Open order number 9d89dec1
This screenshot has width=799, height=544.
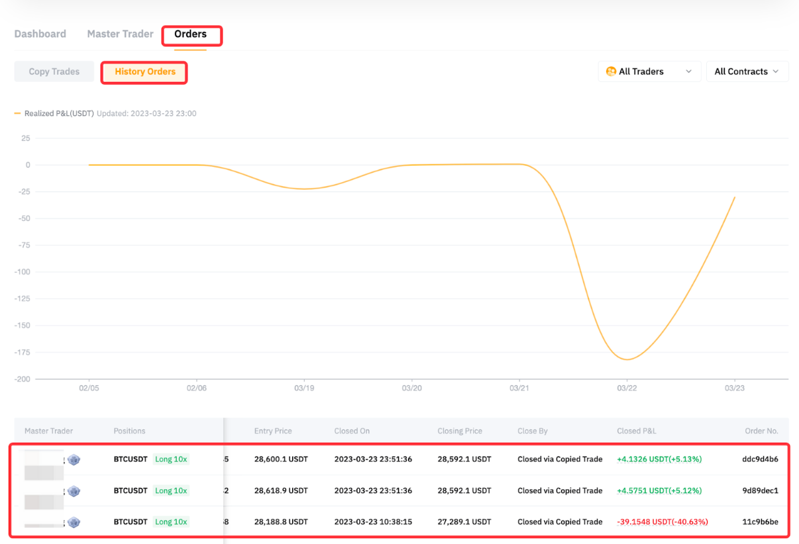tap(760, 491)
